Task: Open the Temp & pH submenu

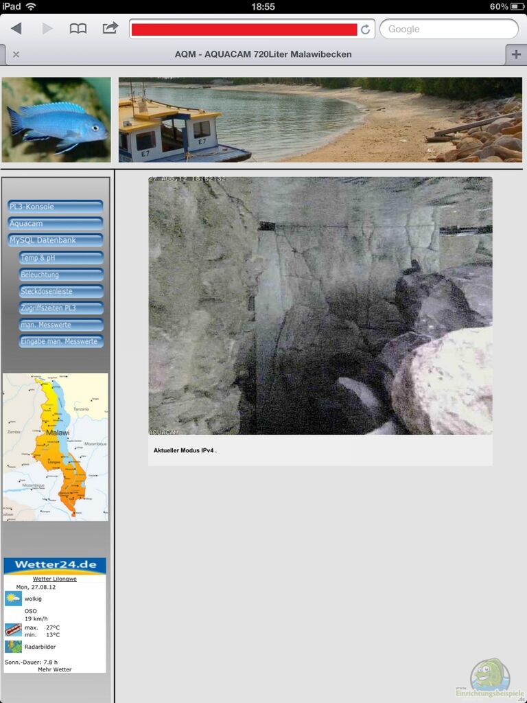Action: (x=61, y=257)
